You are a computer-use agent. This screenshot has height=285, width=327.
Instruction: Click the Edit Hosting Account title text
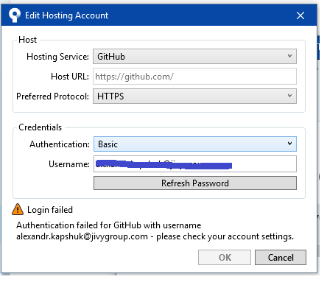(x=66, y=15)
